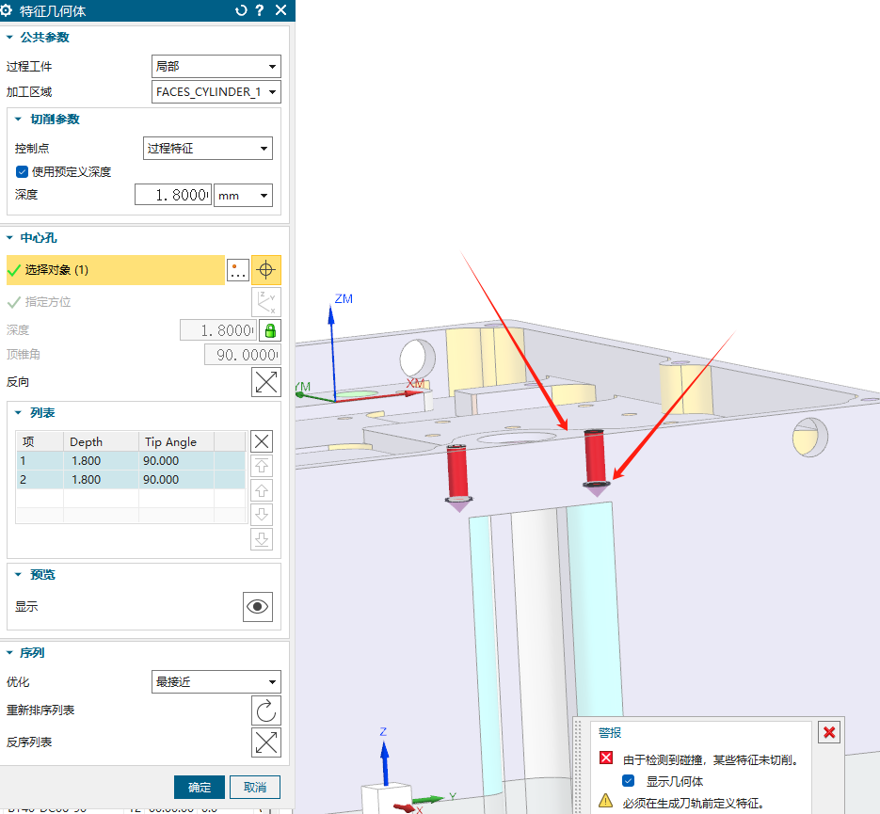Viewport: 880px width, 814px height.
Task: Uncheck 使用预定义深度 checkbox
Action: tap(23, 172)
